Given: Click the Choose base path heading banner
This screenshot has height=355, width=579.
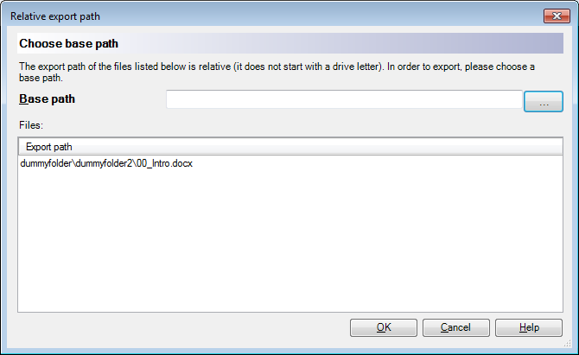Looking at the screenshot, I should (x=290, y=43).
